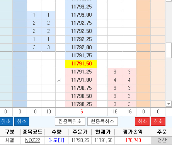
Task: Click the 청산 button for NQZ22 position
Action: [x=162, y=140]
